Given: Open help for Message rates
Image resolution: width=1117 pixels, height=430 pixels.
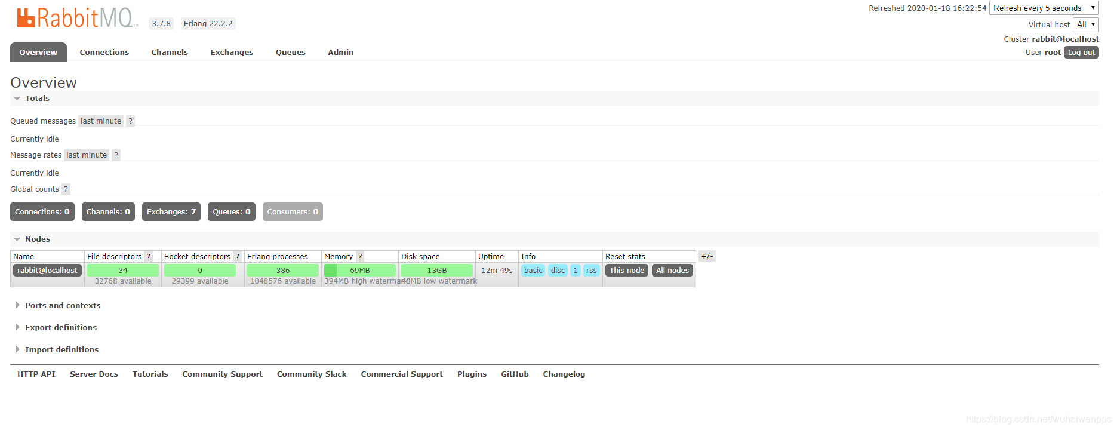Looking at the screenshot, I should click(116, 155).
